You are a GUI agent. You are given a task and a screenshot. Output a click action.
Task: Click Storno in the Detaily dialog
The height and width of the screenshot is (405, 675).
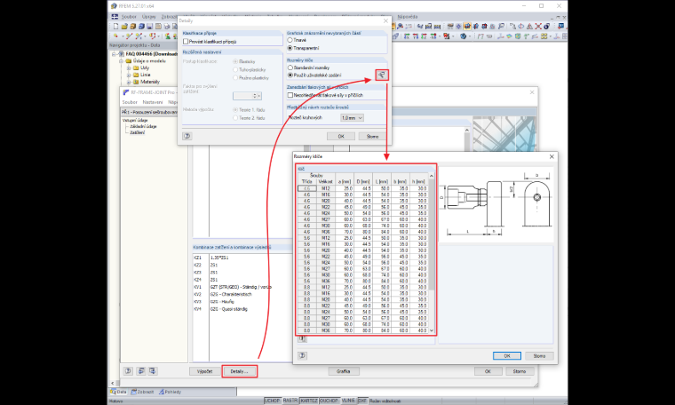[x=372, y=136]
